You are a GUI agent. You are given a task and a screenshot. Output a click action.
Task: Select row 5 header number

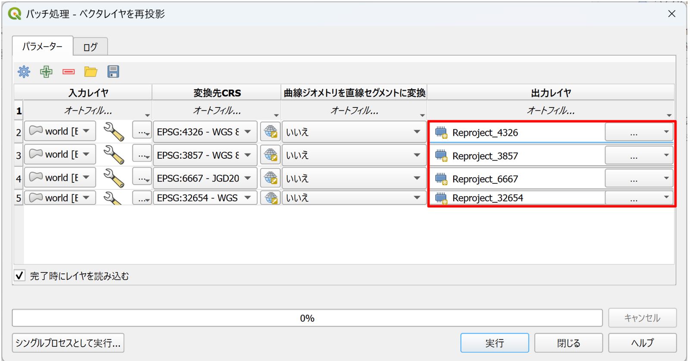[19, 198]
